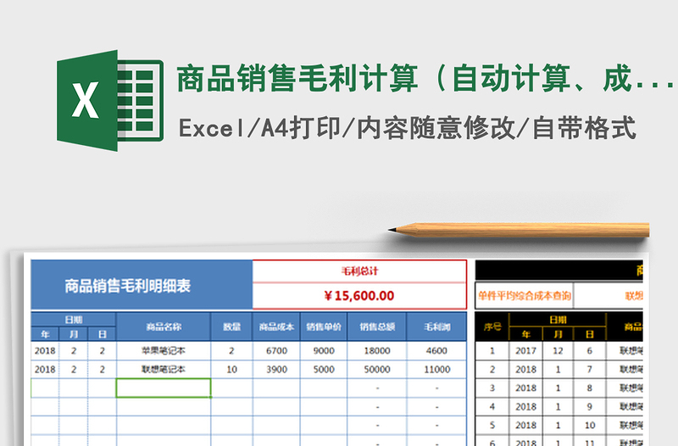The image size is (678, 446).
Task: Click the 商品成本 column header
Action: click(276, 327)
